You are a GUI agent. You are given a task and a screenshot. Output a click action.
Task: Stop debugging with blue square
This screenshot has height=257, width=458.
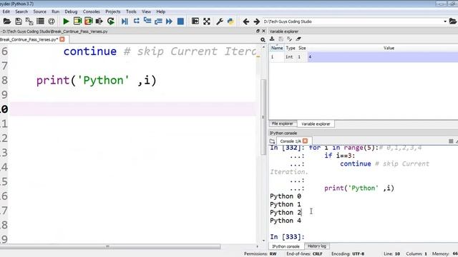tap(180, 21)
